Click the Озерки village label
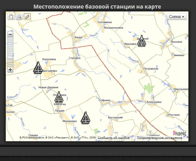196x161 pixels. (33, 135)
